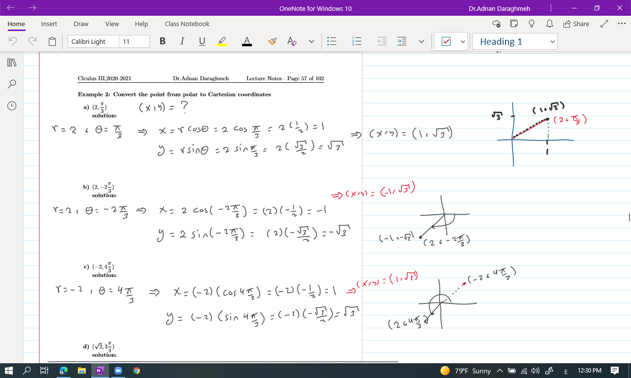Clear all text formatting
The image size is (631, 378).
[x=292, y=41]
